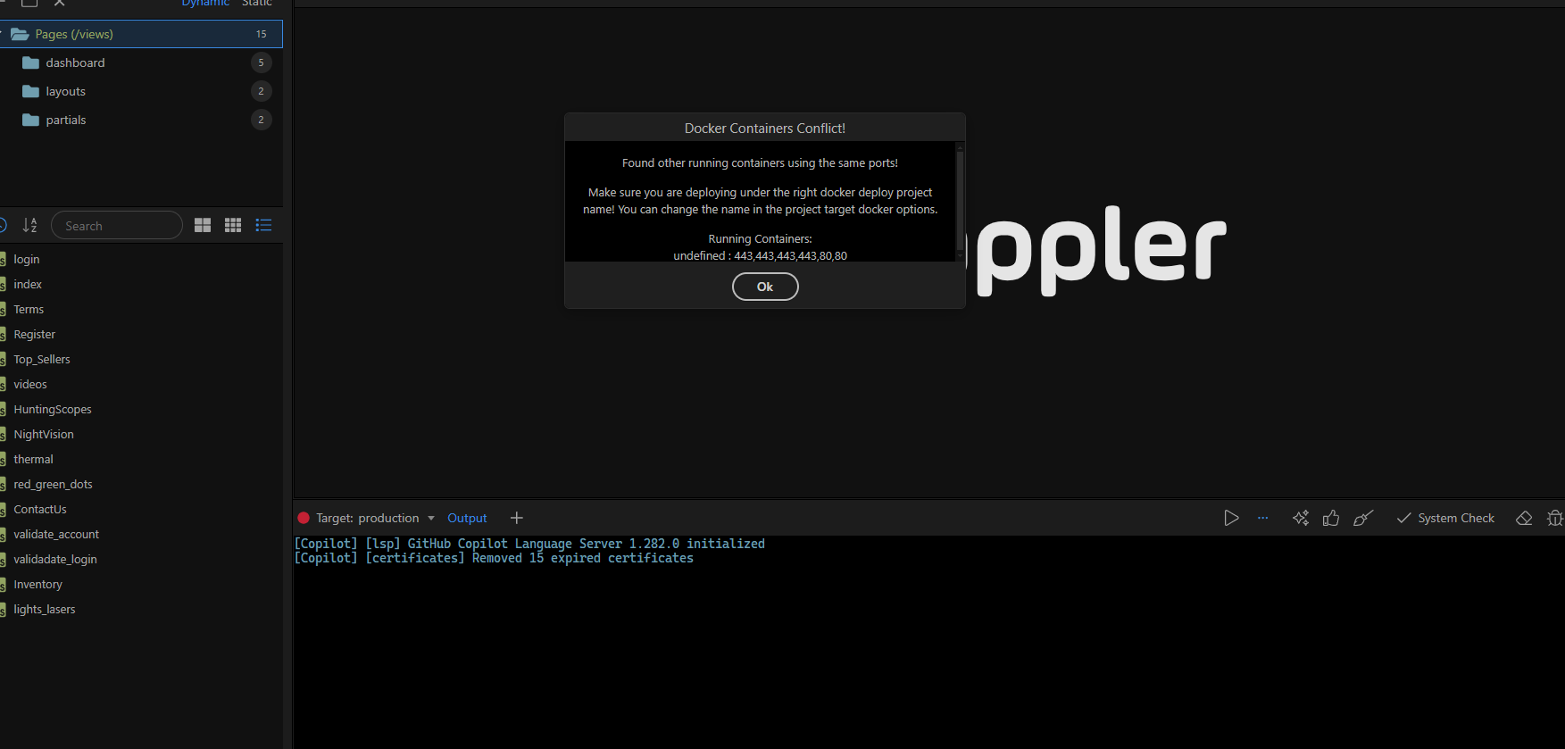Click the red target status dot
The height and width of the screenshot is (749, 1565).
pos(304,518)
